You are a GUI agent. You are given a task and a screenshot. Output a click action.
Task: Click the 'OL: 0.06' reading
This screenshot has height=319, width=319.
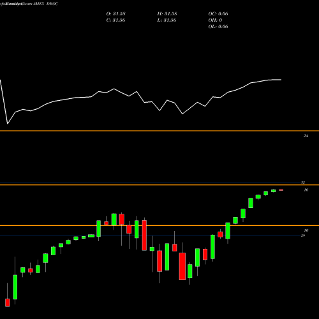click(x=218, y=27)
